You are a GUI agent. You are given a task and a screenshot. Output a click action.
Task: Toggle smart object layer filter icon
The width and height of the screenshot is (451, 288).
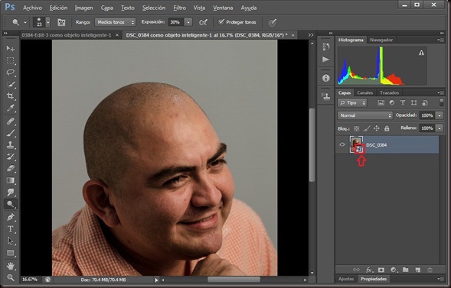[425, 102]
